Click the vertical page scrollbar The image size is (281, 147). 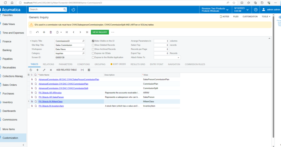[x=273, y=77]
